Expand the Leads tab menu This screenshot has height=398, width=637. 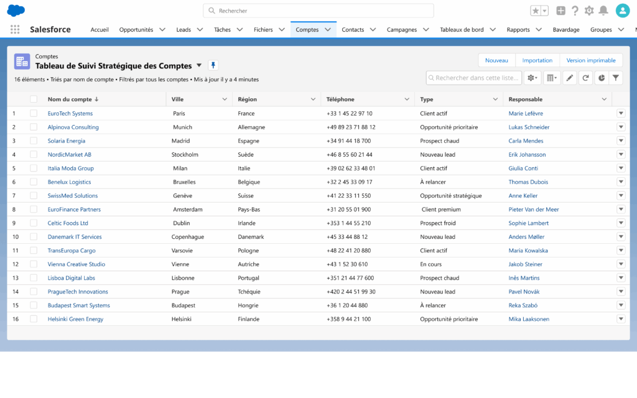coord(200,30)
